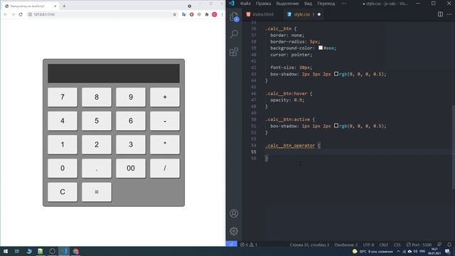Open the notifications bell in VS Code
The image size is (455, 256).
449,245
